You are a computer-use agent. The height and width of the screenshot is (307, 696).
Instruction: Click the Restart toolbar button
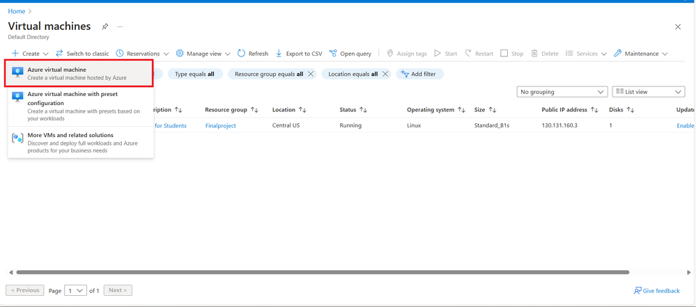pyautogui.click(x=479, y=54)
